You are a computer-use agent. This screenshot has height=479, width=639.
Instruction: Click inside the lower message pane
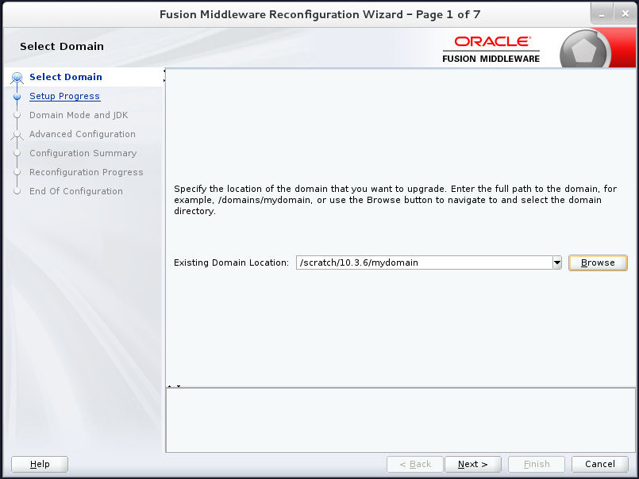pos(401,420)
